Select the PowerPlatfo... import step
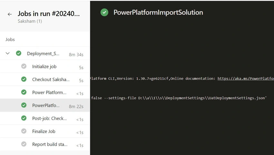The image size is (274, 155). (x=45, y=105)
